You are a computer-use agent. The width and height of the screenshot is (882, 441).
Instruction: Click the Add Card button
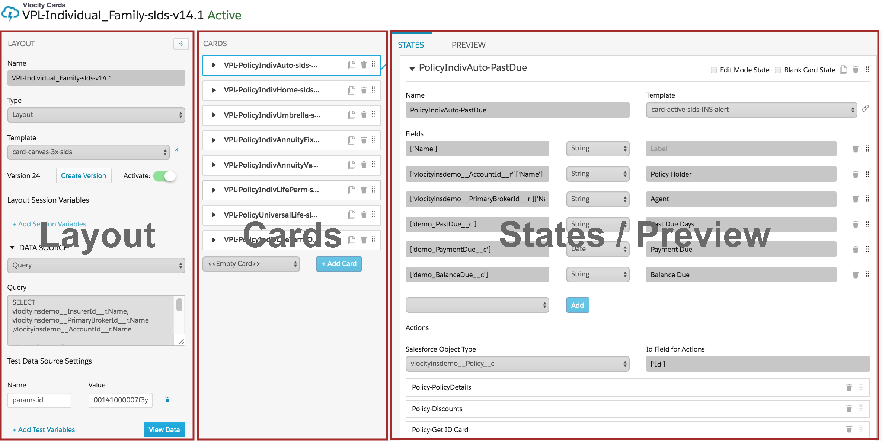click(x=339, y=264)
